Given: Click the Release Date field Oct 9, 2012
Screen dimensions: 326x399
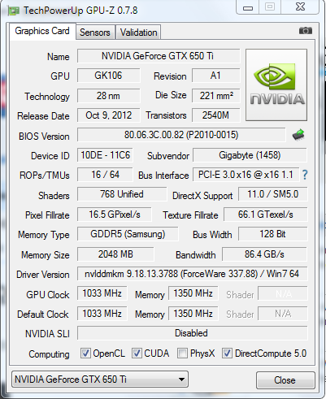Looking at the screenshot, I should (x=108, y=115).
